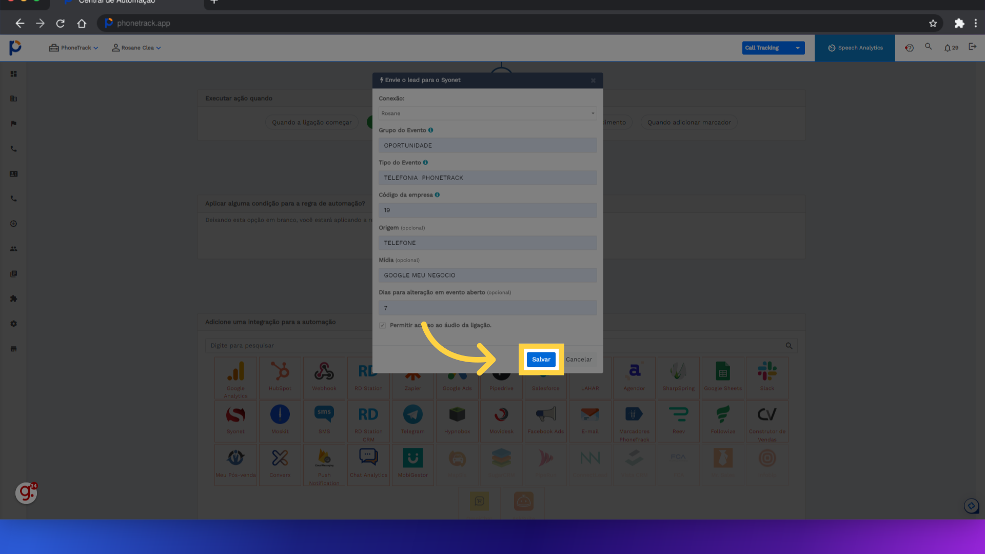This screenshot has height=554, width=985.
Task: Click the PhoneTrack logo
Action: 15,47
